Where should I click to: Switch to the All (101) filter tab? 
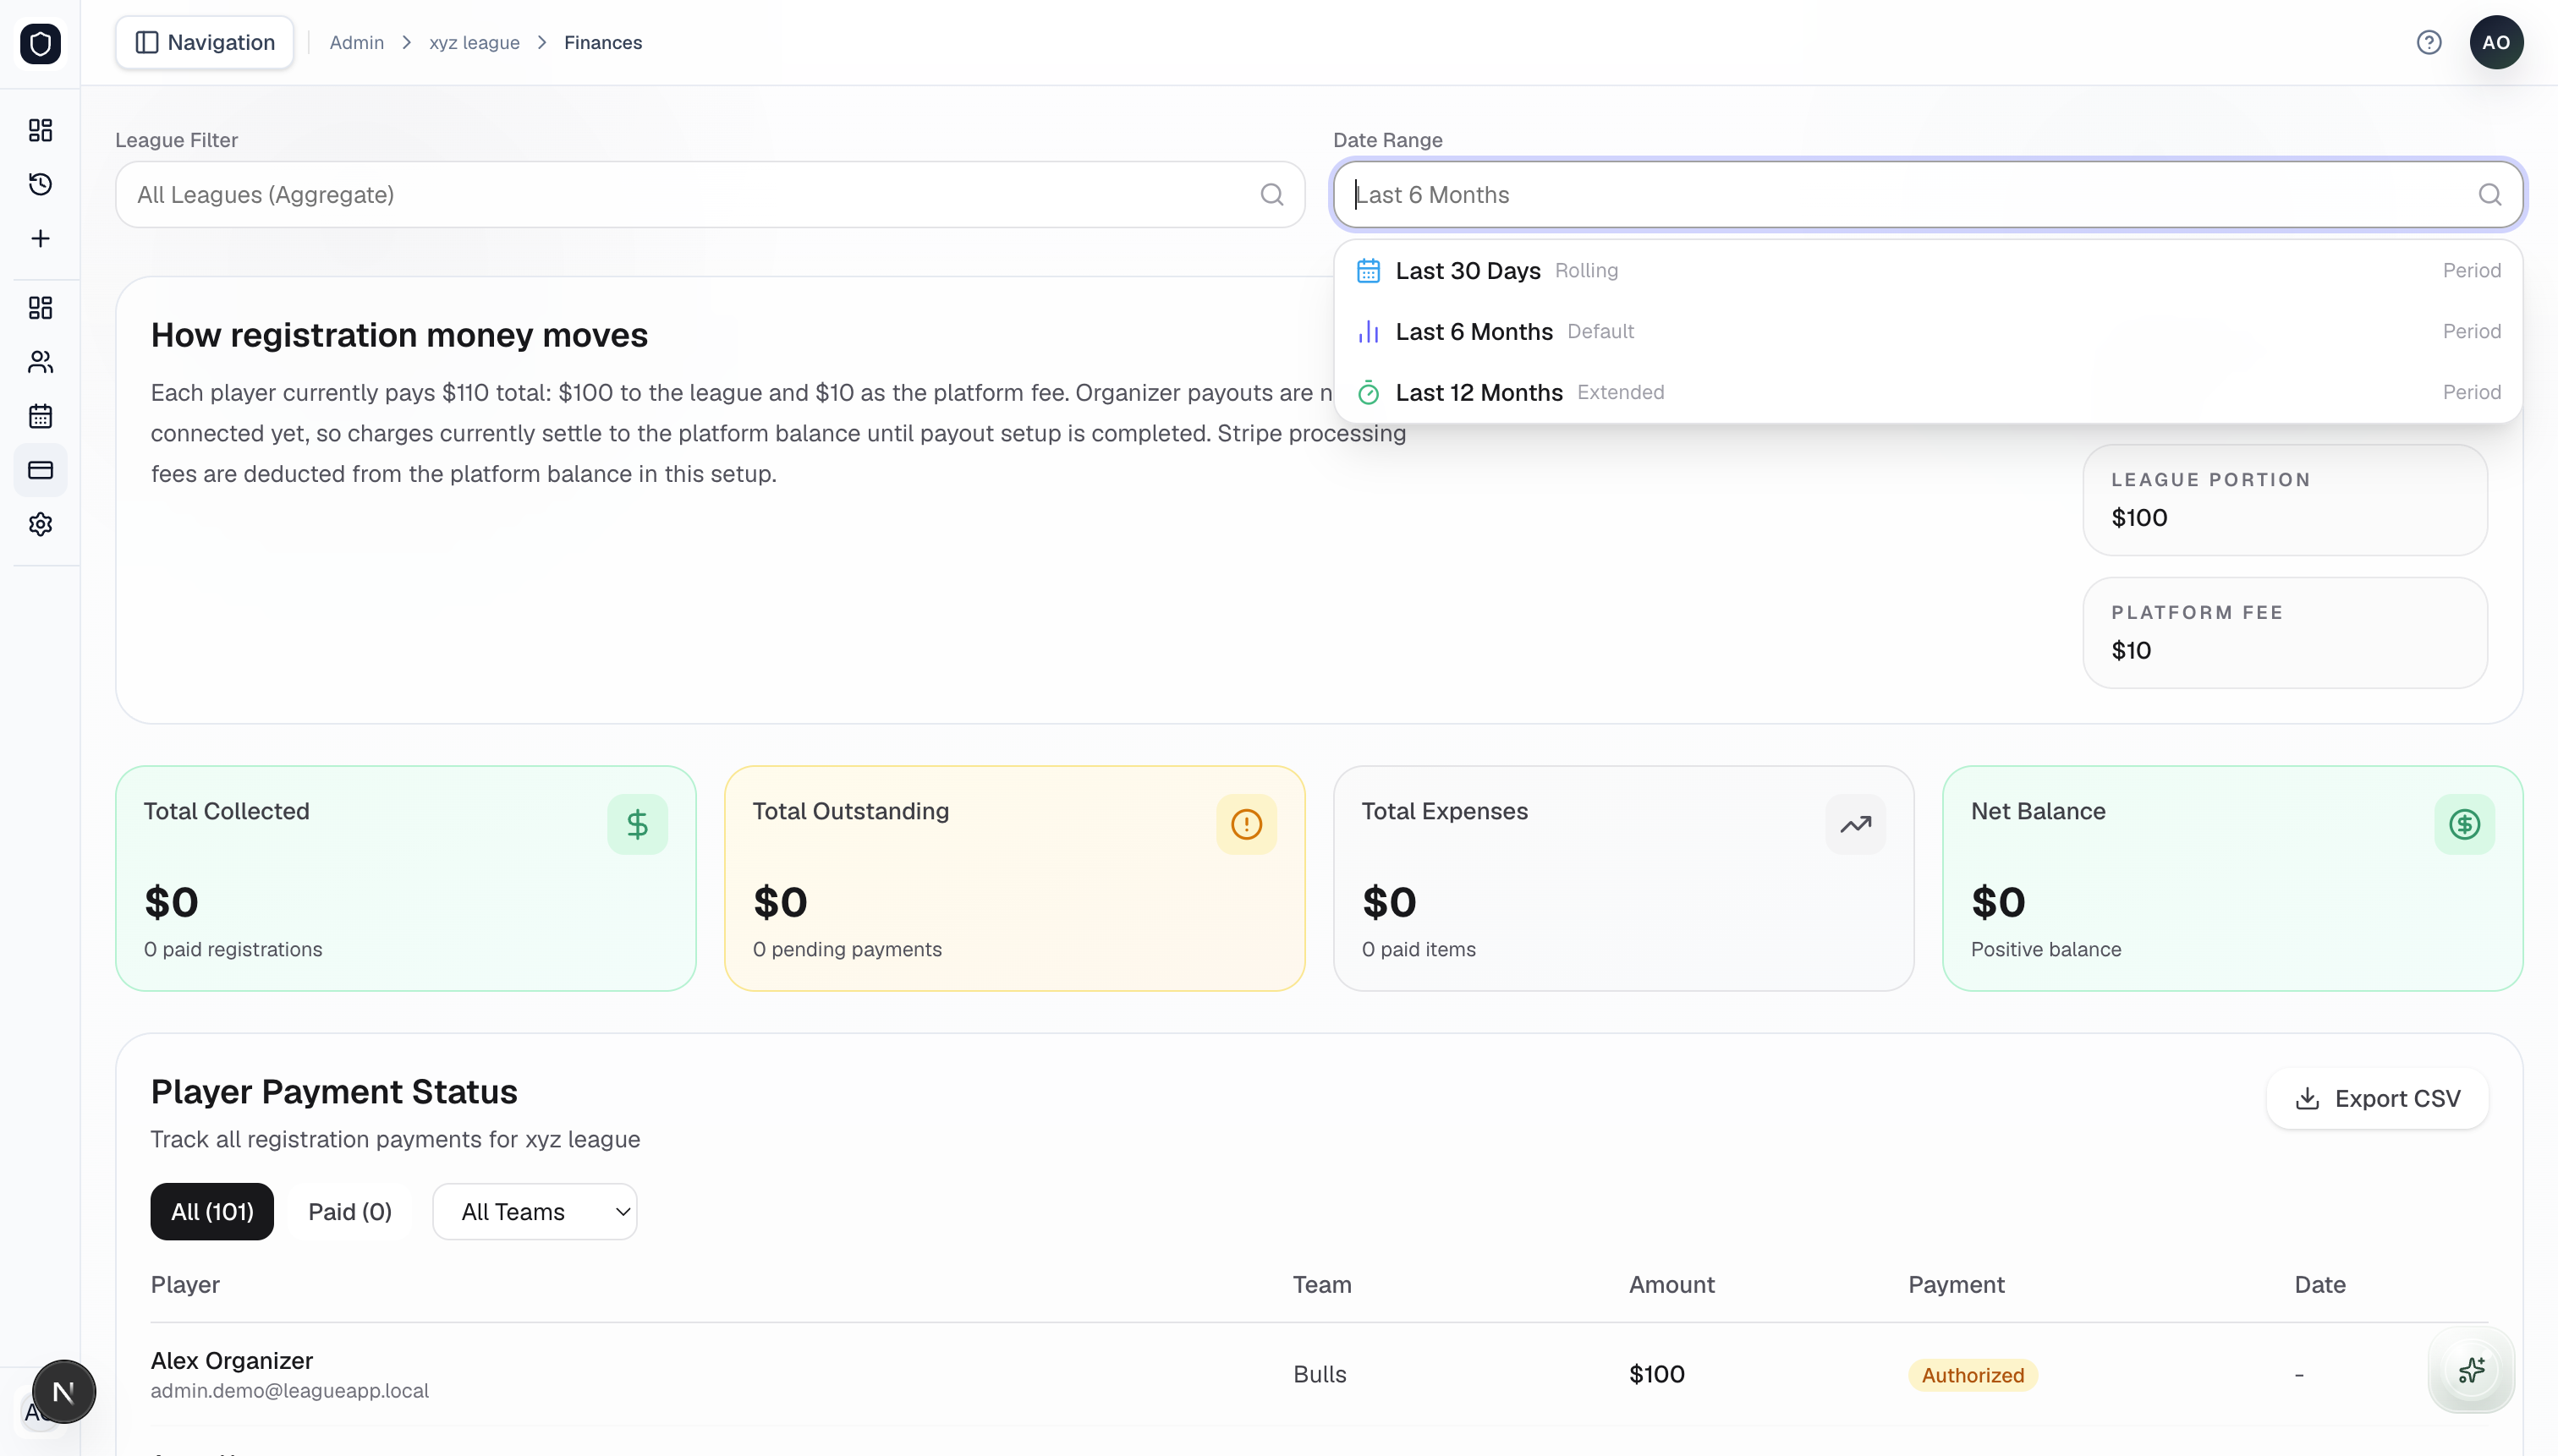click(212, 1211)
